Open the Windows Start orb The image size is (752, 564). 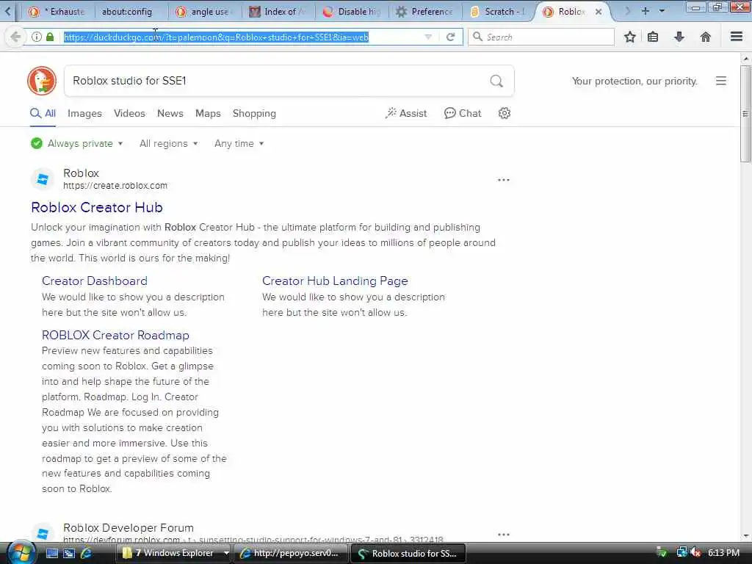(x=21, y=552)
